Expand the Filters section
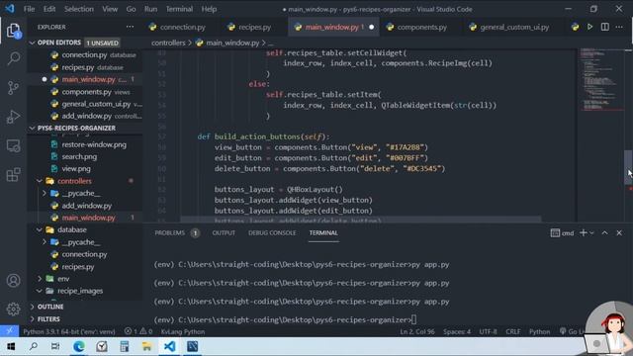Image resolution: width=633 pixels, height=356 pixels. [x=33, y=318]
